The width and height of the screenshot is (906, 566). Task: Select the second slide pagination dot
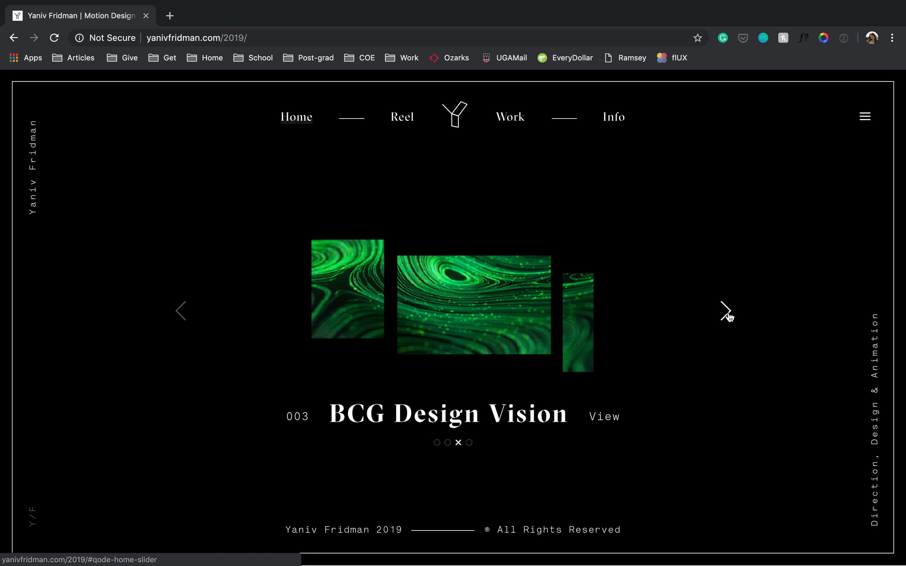(447, 442)
